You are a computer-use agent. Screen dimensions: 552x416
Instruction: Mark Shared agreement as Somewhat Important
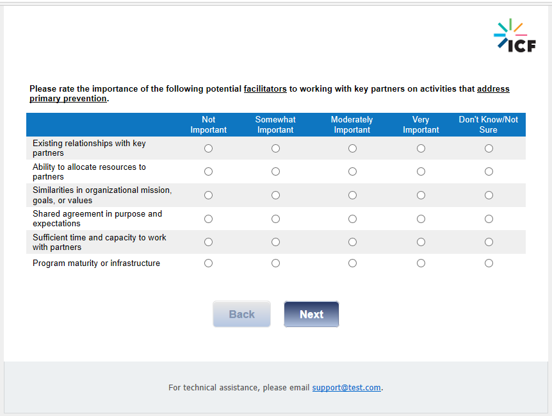click(275, 219)
